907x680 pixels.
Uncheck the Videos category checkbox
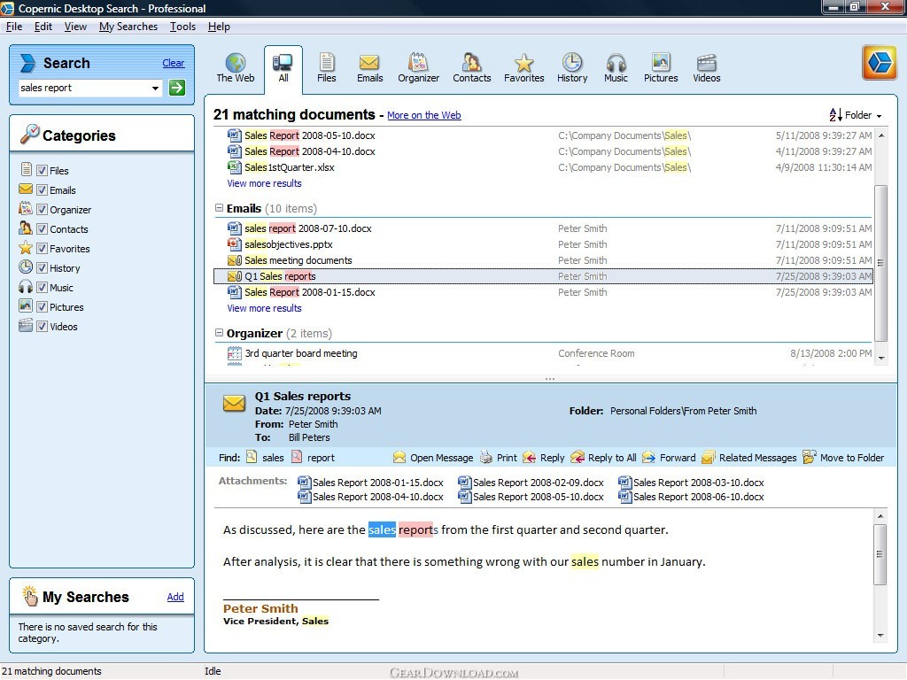point(42,327)
